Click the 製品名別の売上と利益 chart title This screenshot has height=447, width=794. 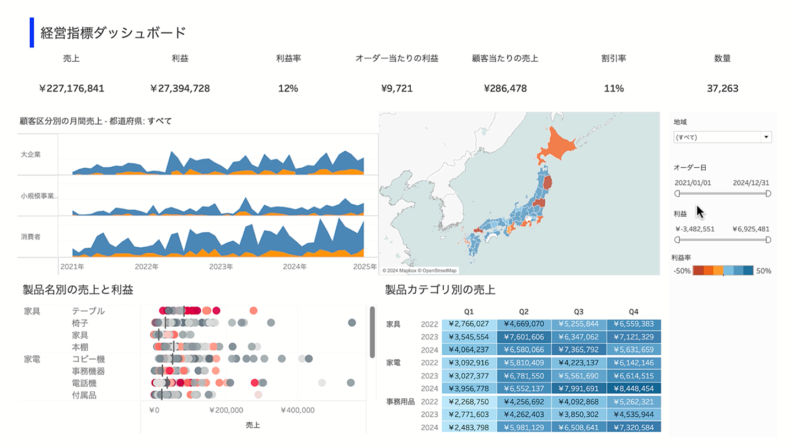(78, 290)
